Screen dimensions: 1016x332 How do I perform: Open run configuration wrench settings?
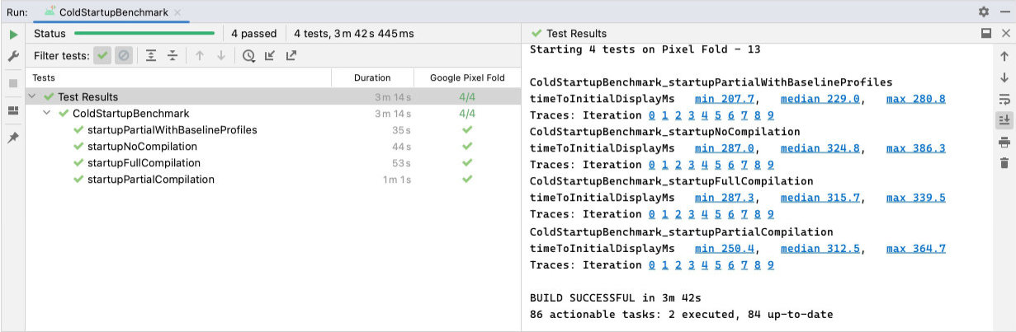pyautogui.click(x=12, y=57)
